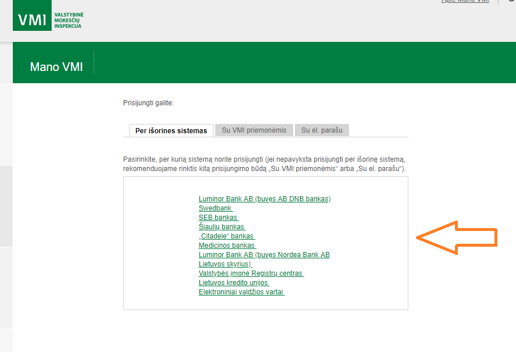Select the „Citadele“ bankas link

[x=227, y=236]
